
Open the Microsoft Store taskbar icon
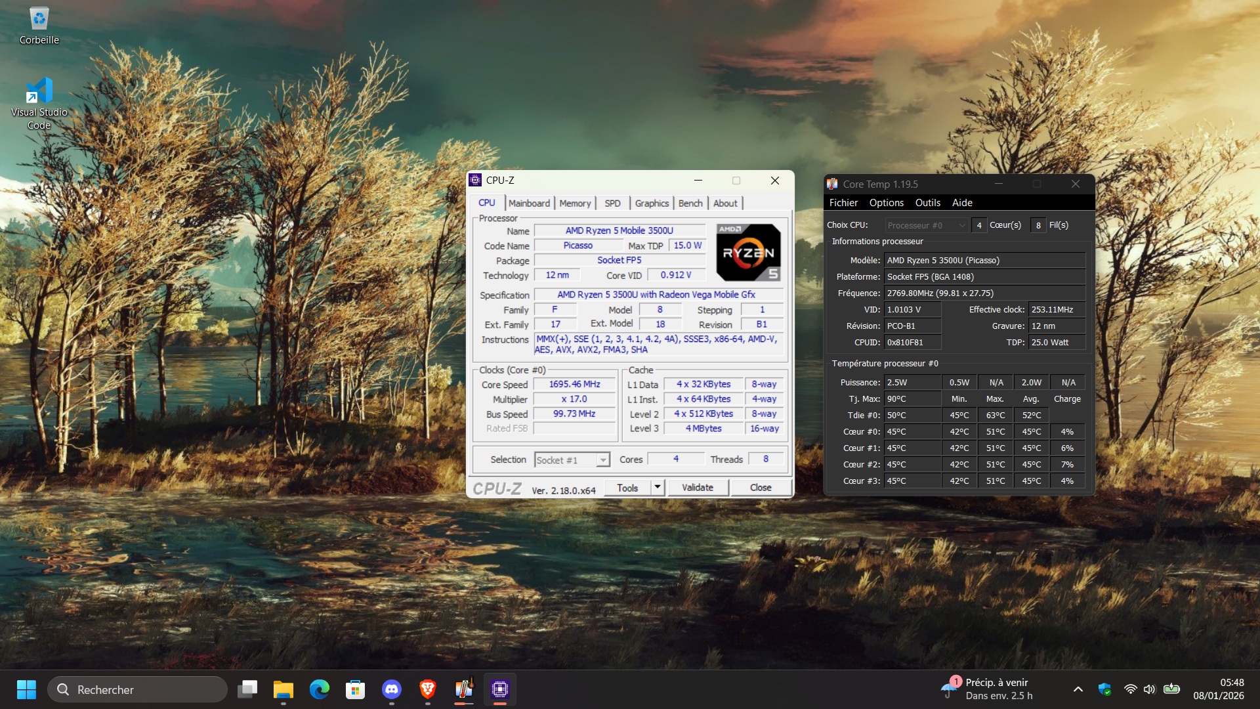point(356,689)
